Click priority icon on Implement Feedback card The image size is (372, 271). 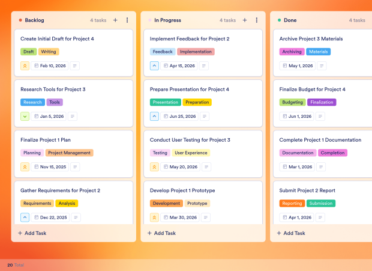(x=154, y=65)
